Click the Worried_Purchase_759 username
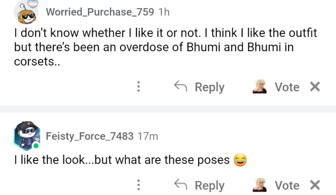The height and width of the screenshot is (195, 336). click(100, 12)
